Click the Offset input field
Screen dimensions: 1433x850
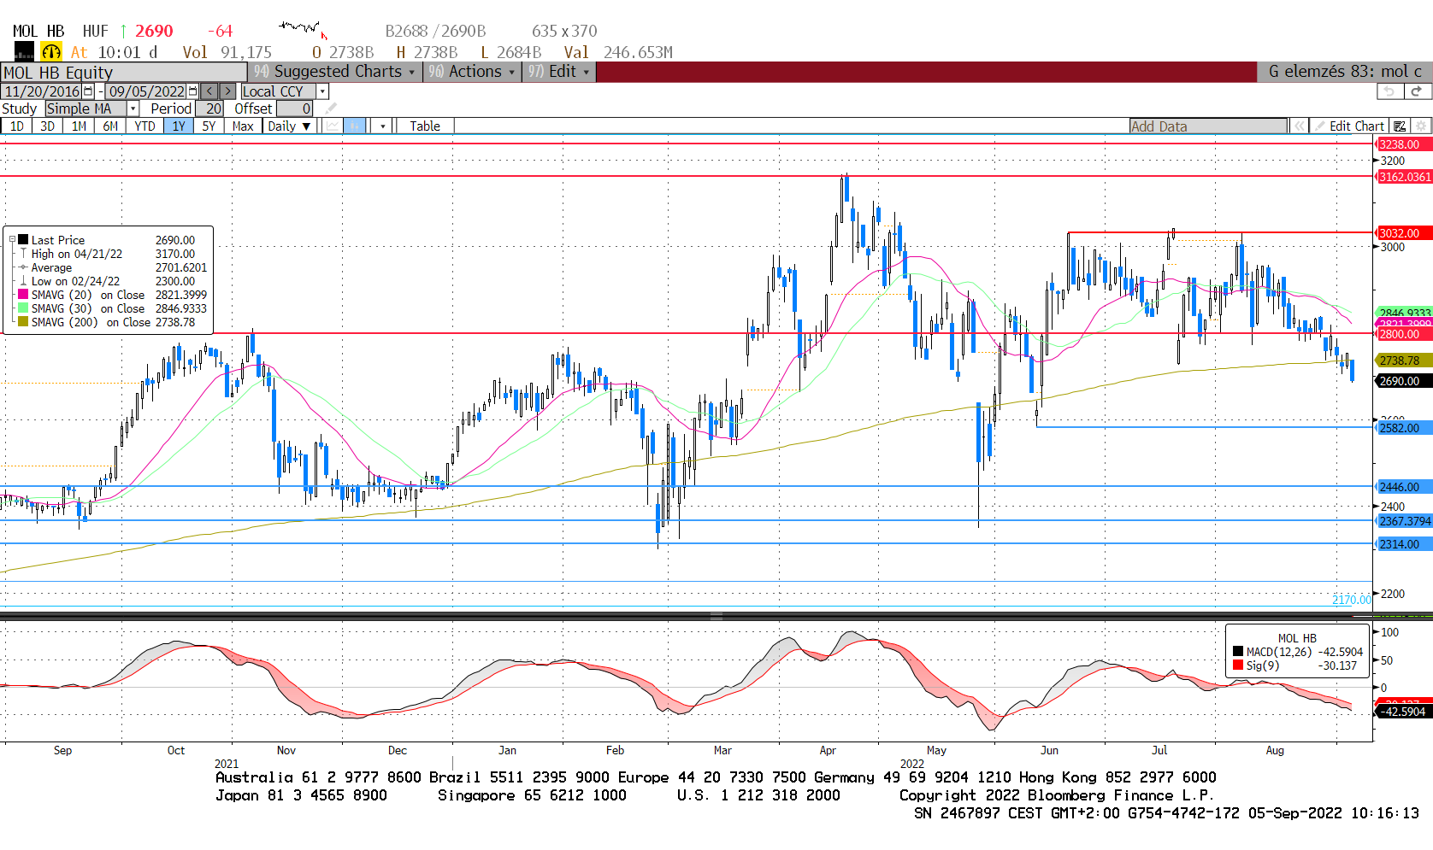(294, 108)
